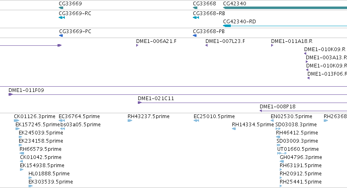Click the HL01888.5prime EST label
This screenshot has height=188, width=347.
[x=49, y=173]
